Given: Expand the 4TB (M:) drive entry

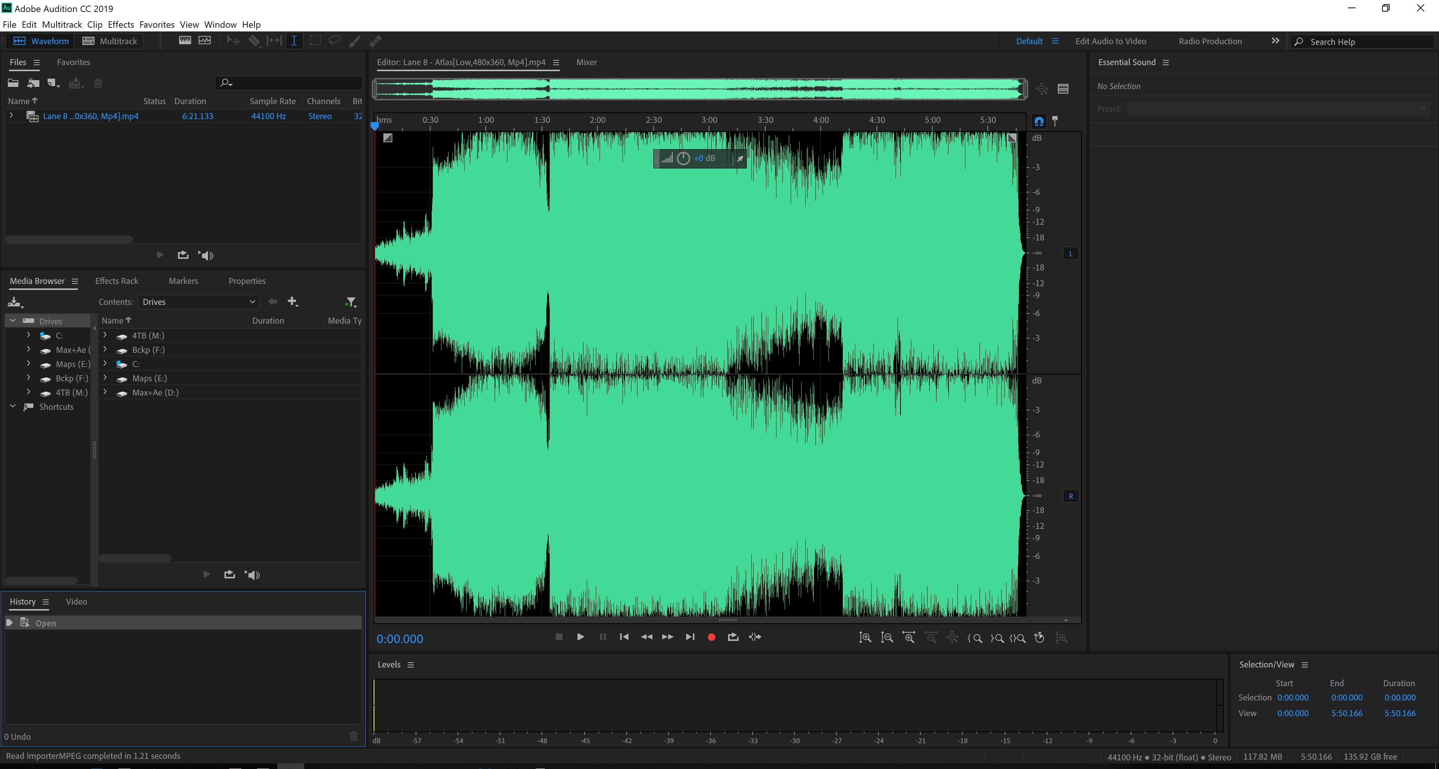Looking at the screenshot, I should [x=105, y=335].
